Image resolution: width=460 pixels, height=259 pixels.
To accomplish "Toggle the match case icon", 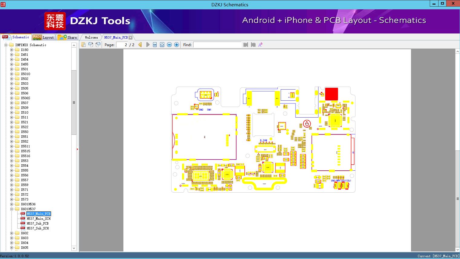I will point(260,45).
